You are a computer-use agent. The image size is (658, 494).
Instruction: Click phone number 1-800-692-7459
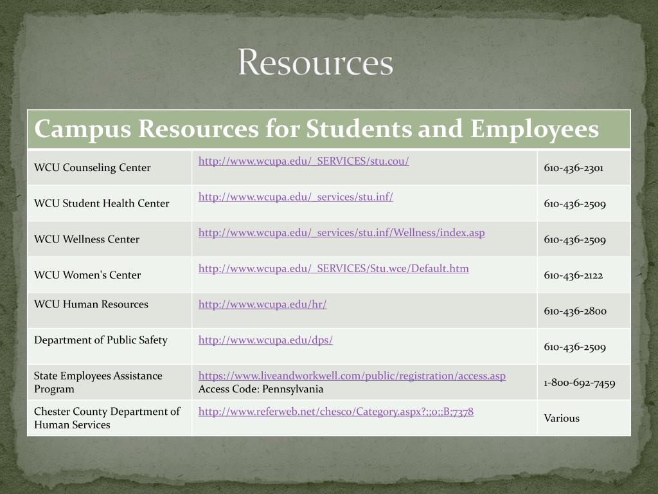pyautogui.click(x=580, y=383)
